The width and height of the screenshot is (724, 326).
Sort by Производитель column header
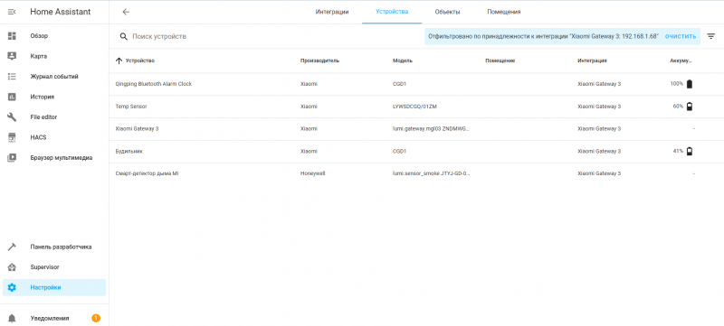[x=319, y=61]
